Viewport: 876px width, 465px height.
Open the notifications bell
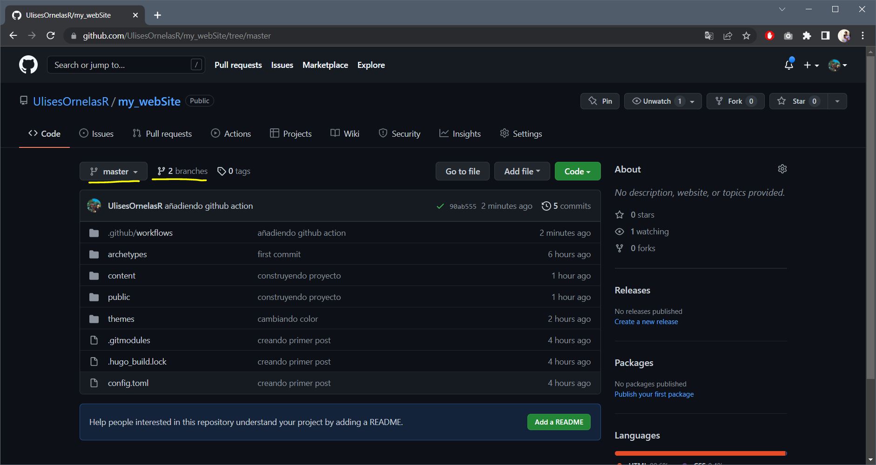(788, 65)
